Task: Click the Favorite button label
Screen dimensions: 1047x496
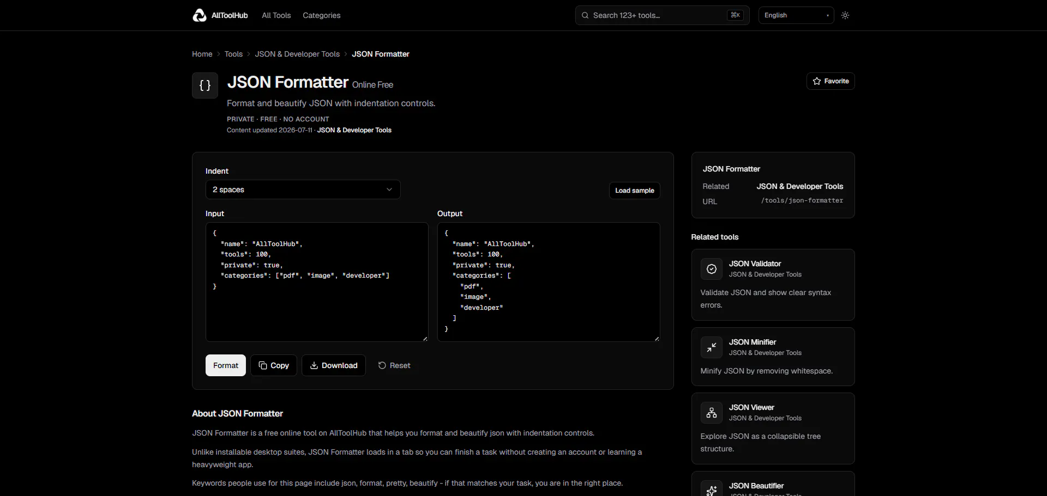Action: tap(837, 81)
